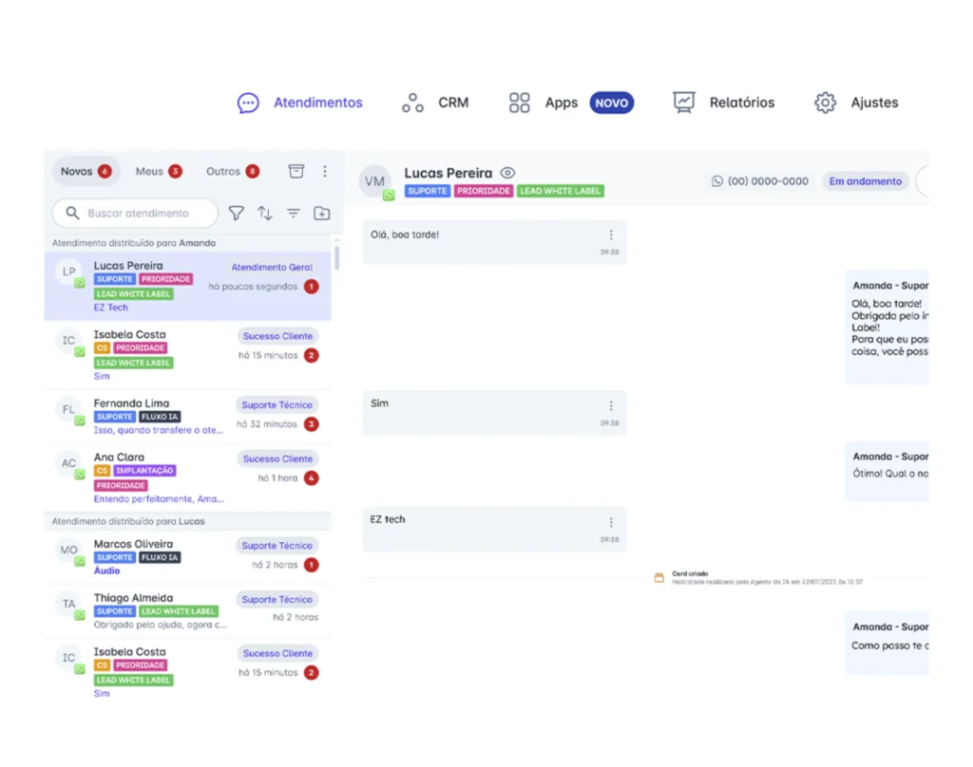Open the three-dot menu on the "Sim" message

click(611, 405)
